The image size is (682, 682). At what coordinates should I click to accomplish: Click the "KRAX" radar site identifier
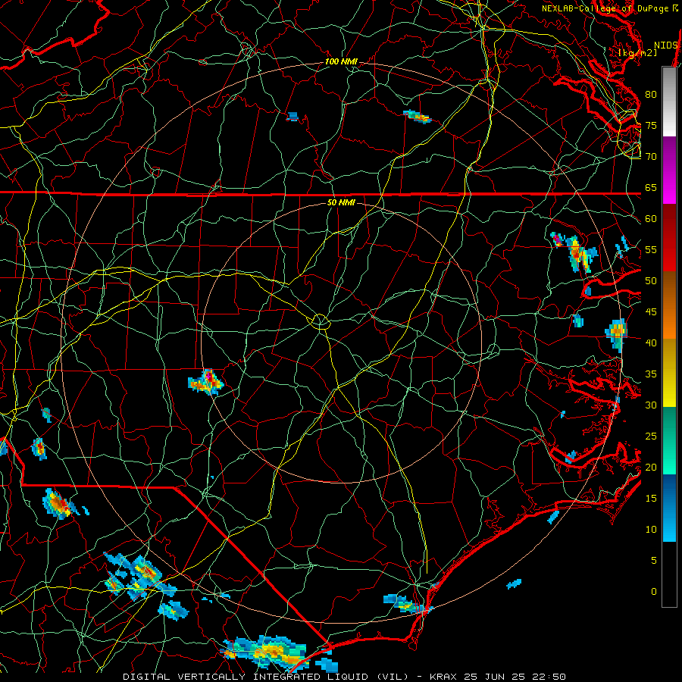tap(443, 677)
